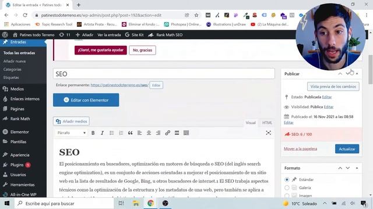Move the Formato panel down
The height and width of the screenshot is (209, 373).
(348, 168)
